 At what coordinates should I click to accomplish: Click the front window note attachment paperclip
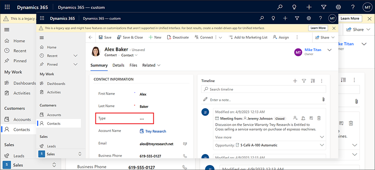pyautogui.click(x=323, y=100)
